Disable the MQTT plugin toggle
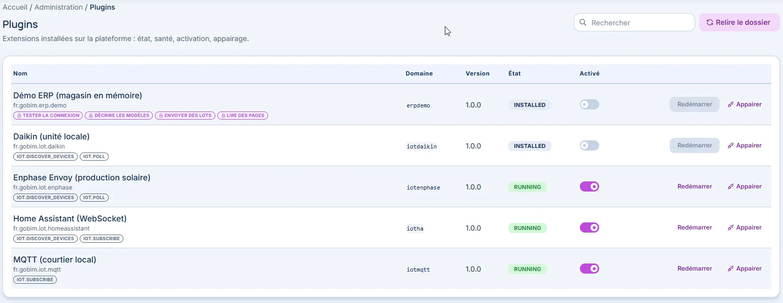Image resolution: width=783 pixels, height=303 pixels. (x=590, y=269)
